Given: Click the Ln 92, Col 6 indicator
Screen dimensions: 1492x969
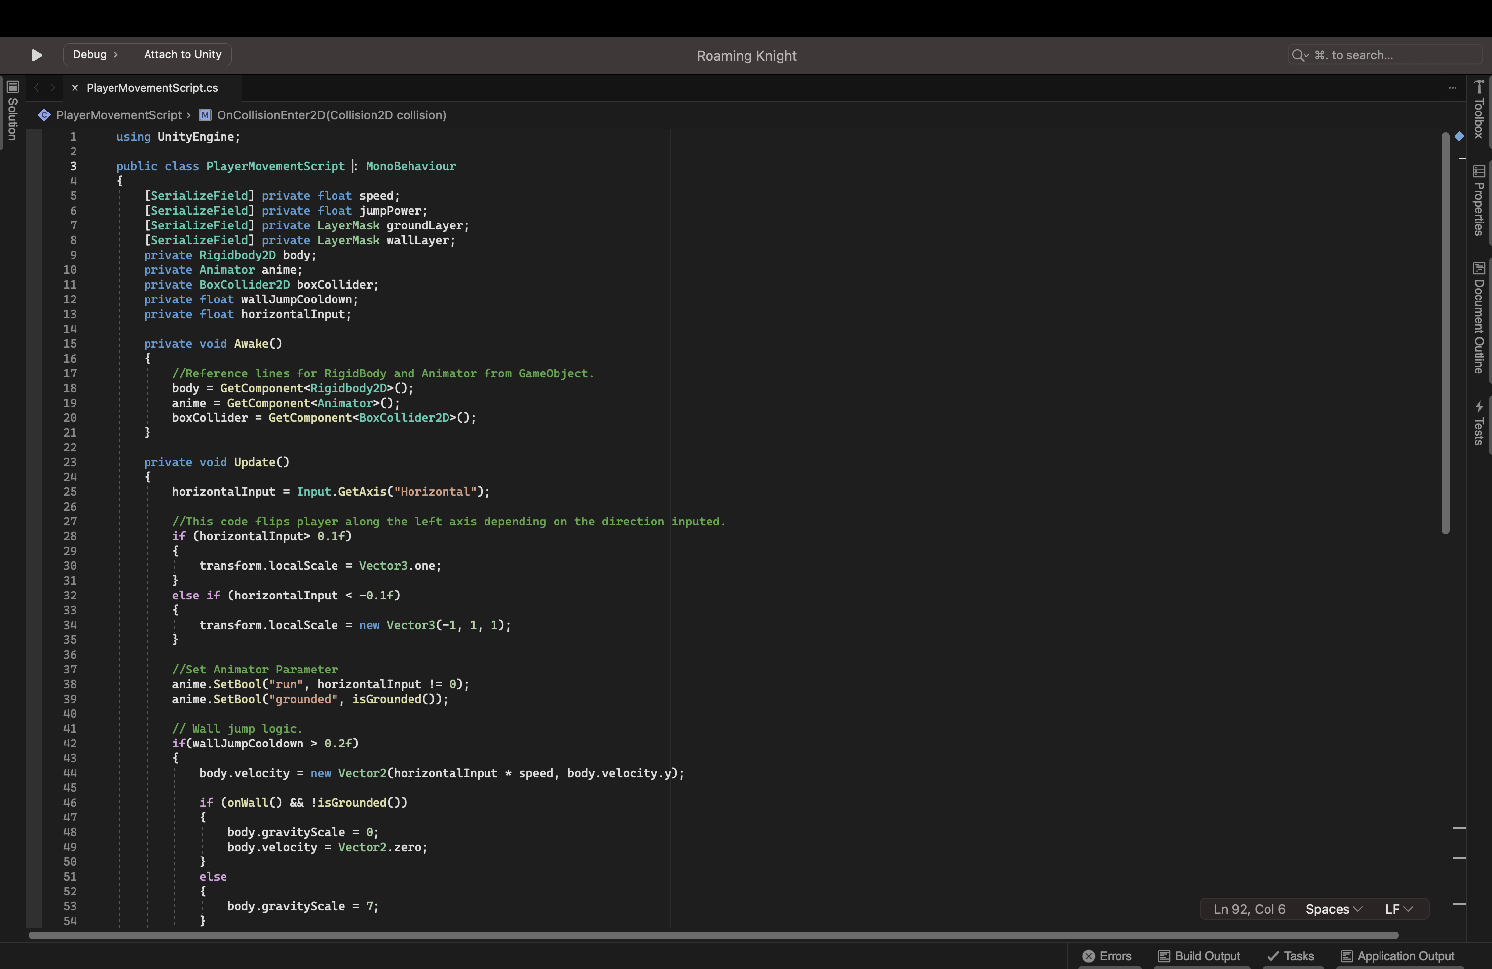Looking at the screenshot, I should pyautogui.click(x=1249, y=908).
